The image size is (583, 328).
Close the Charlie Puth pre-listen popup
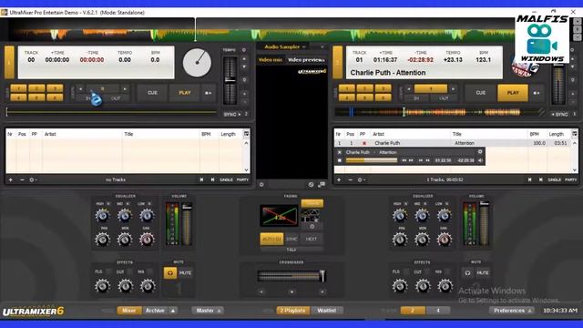(339, 152)
